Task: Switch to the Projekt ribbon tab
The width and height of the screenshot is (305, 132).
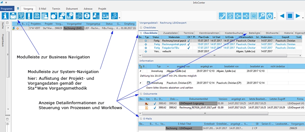Action: pos(102,9)
